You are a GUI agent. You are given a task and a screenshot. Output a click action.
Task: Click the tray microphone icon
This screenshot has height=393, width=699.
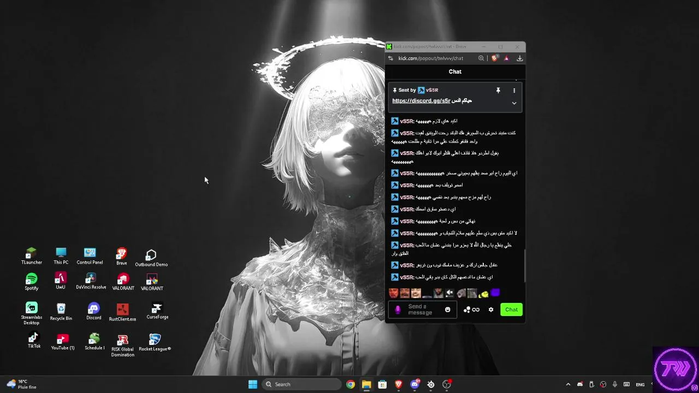pos(615,384)
